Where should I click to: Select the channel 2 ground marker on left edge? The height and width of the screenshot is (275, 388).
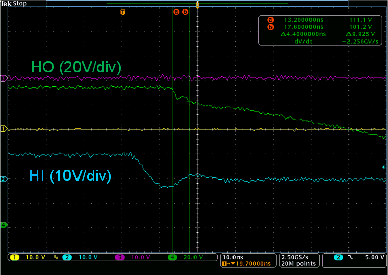point(4,179)
